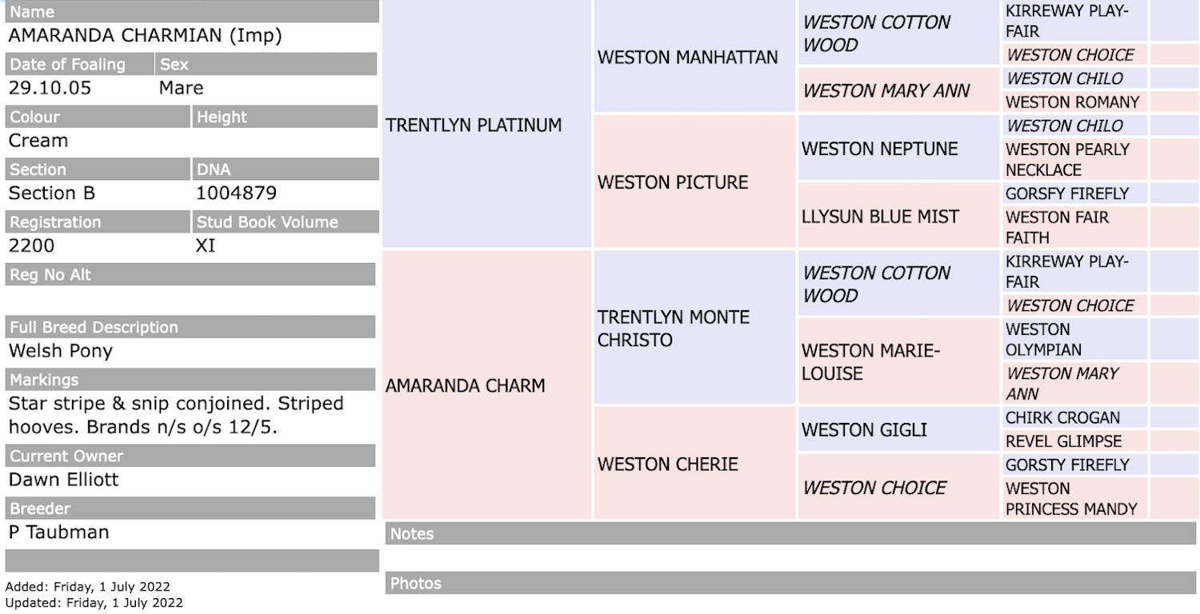Open AMARANDA CHARM dam entry
The height and width of the screenshot is (614, 1200).
click(x=466, y=385)
